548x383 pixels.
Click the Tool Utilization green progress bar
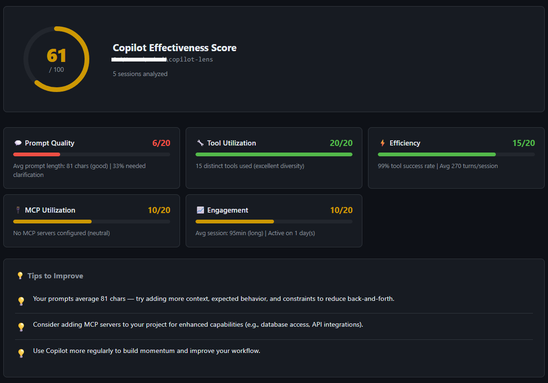[274, 154]
